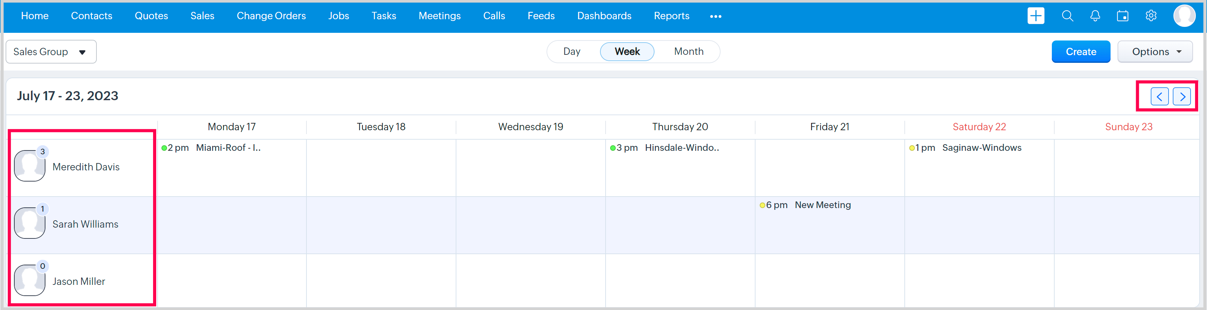Screen dimensions: 1207x310
Task: Open the Options dropdown
Action: tap(1155, 52)
